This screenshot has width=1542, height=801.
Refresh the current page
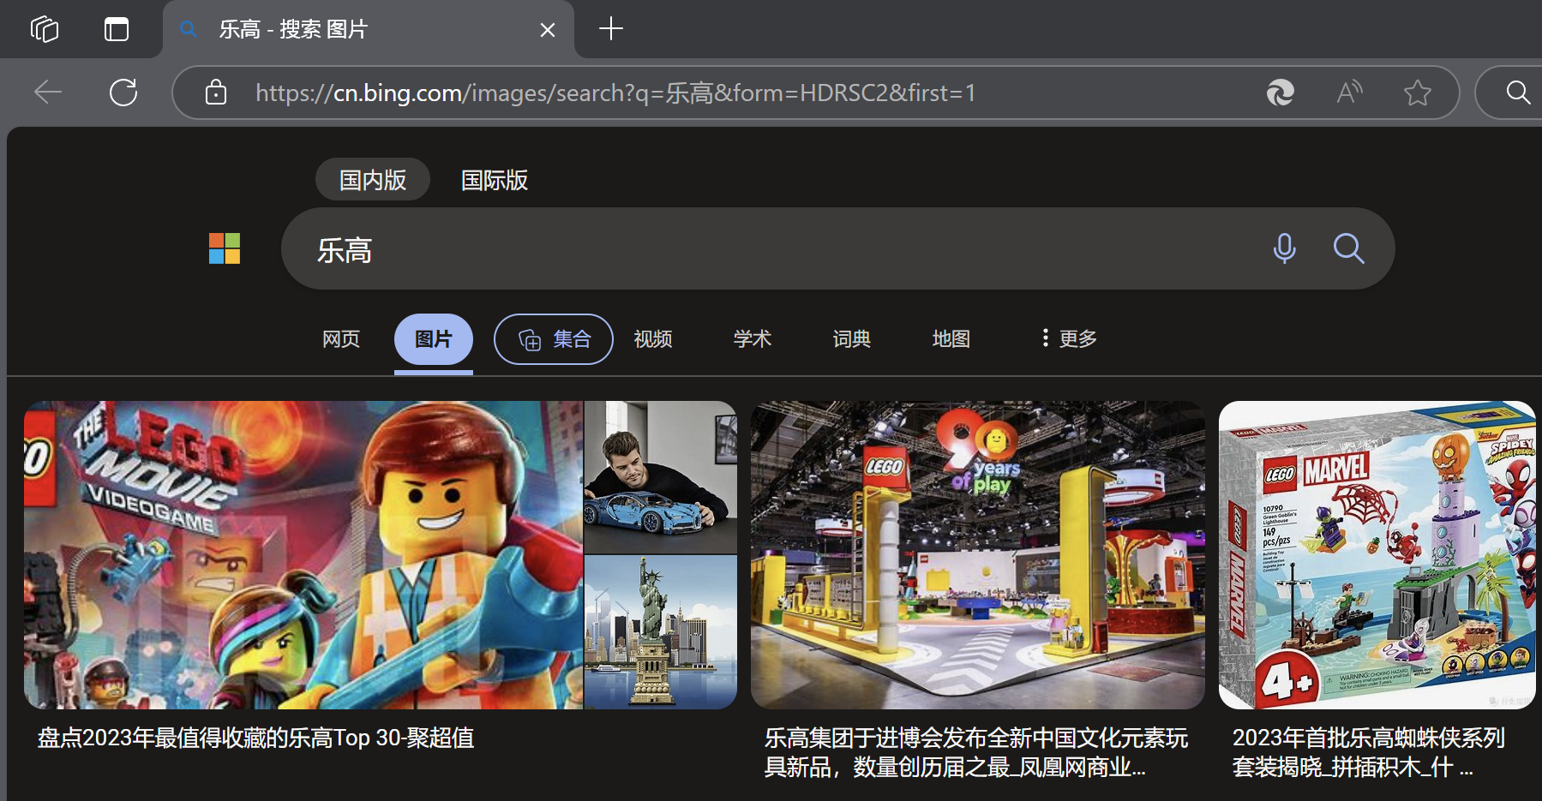123,93
